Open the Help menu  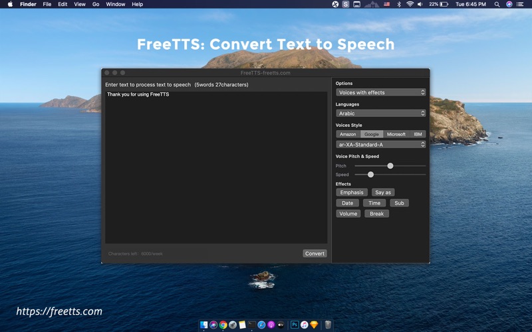(137, 4)
